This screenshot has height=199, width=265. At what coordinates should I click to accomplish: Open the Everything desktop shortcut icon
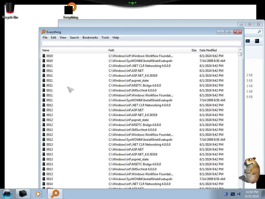click(70, 10)
